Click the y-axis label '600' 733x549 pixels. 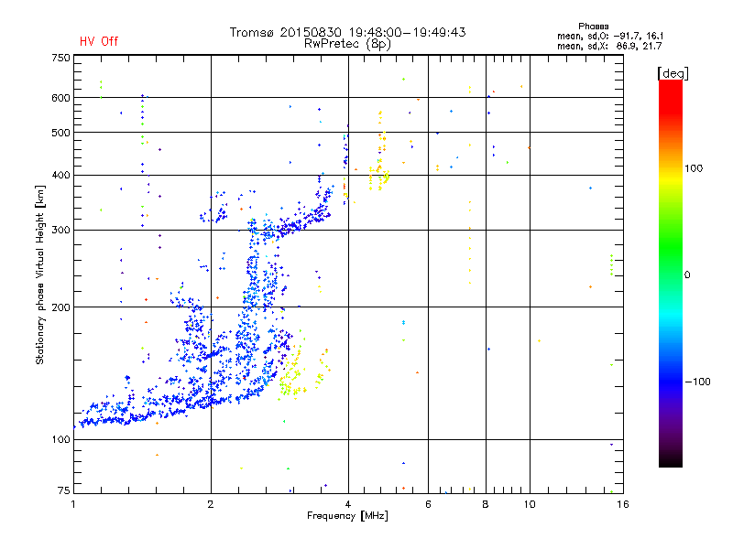click(x=60, y=98)
